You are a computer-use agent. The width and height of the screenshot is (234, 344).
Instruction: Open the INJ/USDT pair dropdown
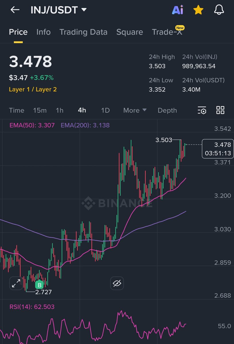[58, 10]
